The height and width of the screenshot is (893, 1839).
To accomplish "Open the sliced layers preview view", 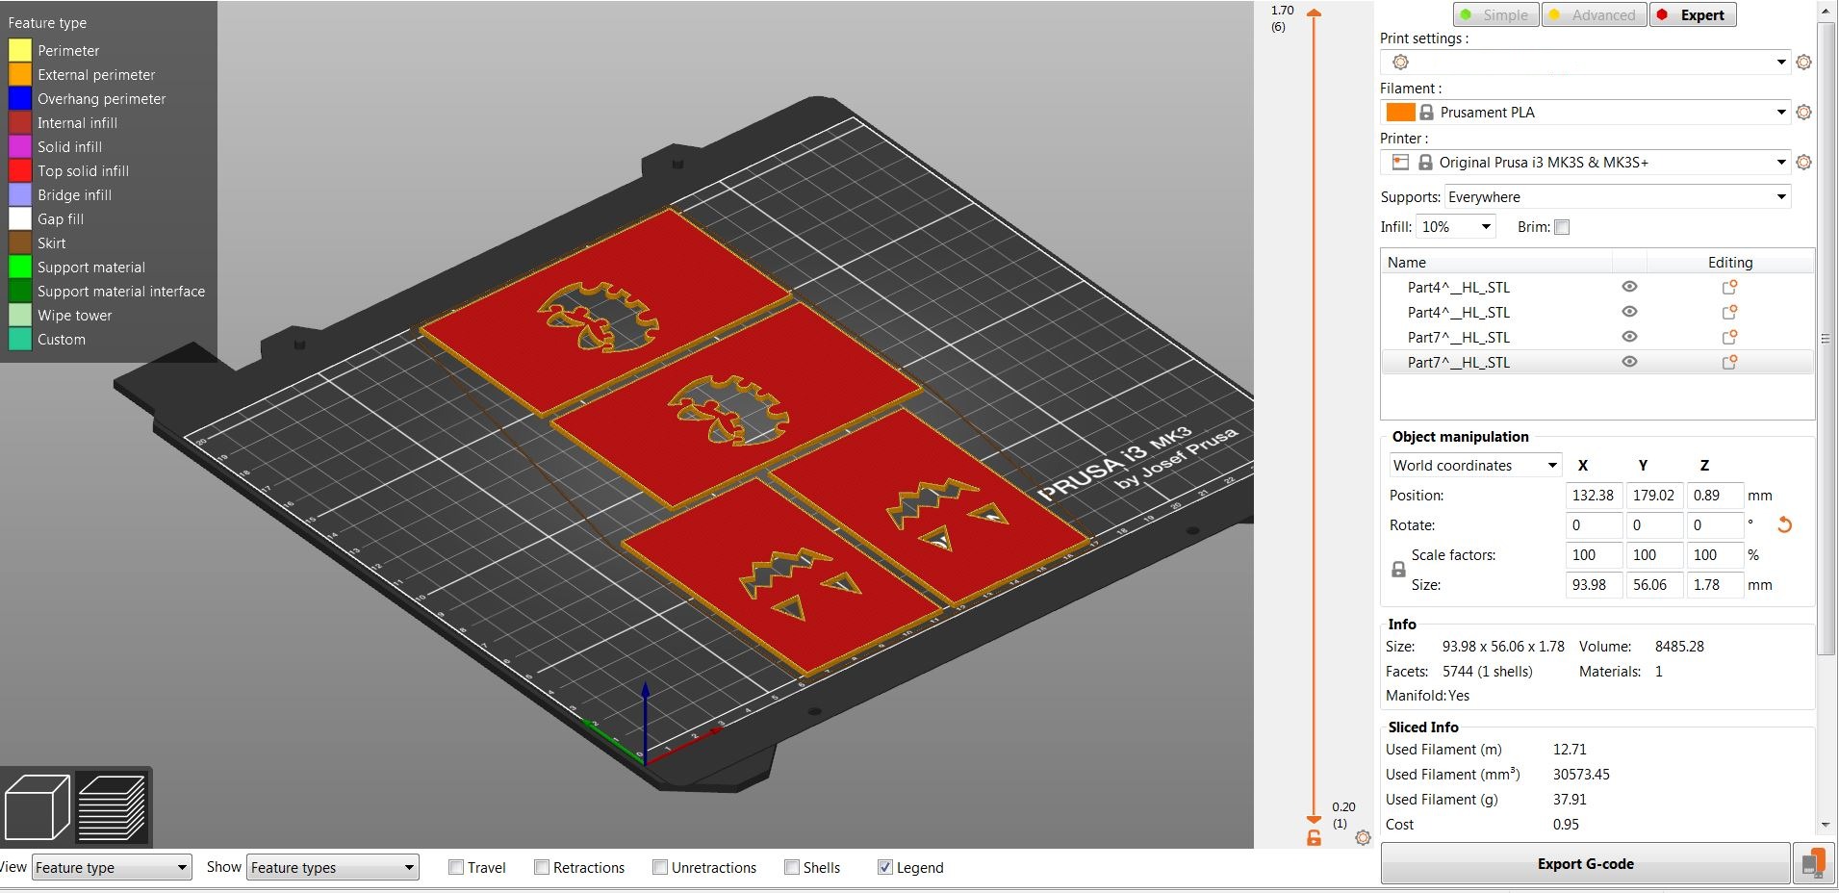I will 112,806.
